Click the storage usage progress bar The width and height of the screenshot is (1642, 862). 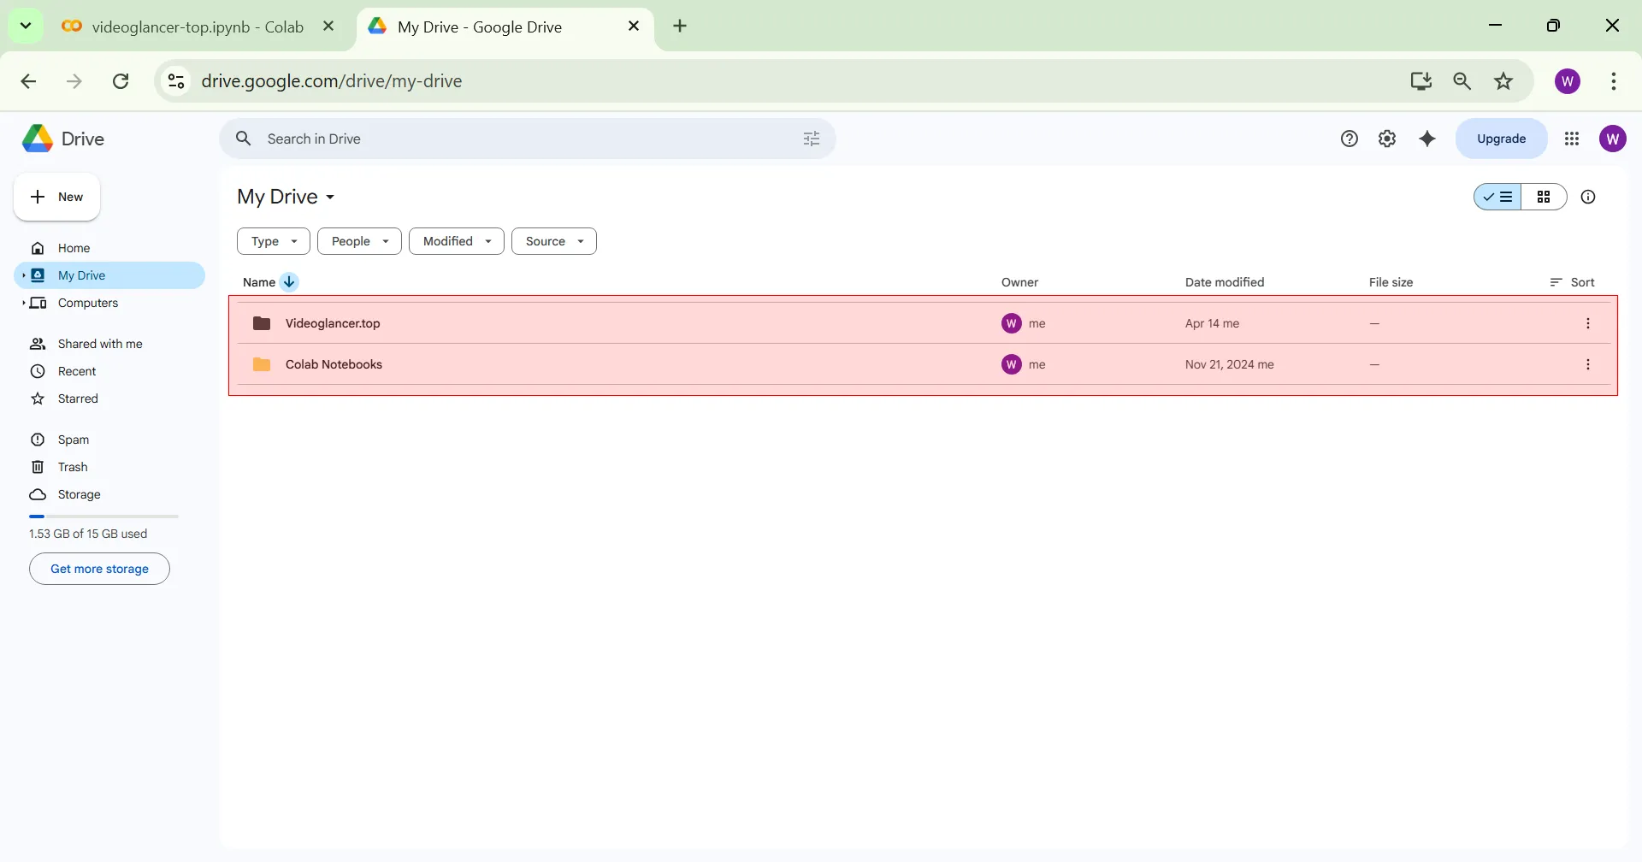click(103, 517)
